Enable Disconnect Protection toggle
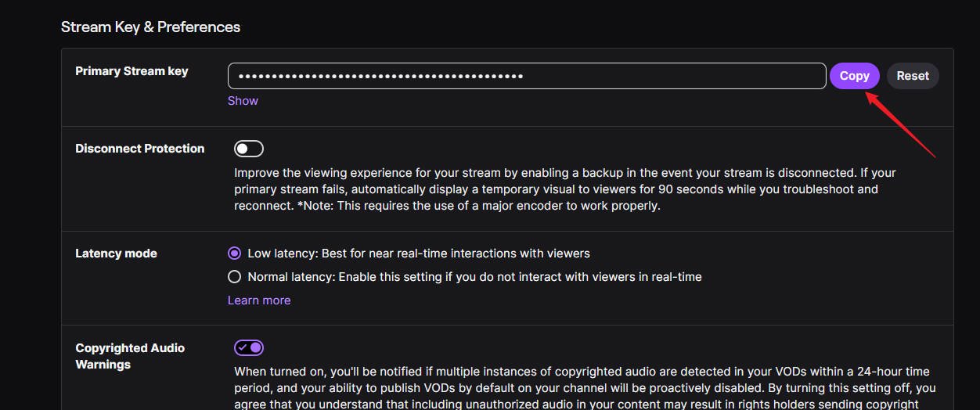980x410 pixels. 249,149
